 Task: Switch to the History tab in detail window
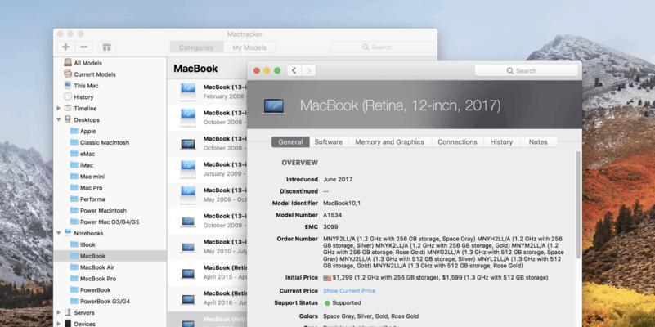[x=501, y=142]
